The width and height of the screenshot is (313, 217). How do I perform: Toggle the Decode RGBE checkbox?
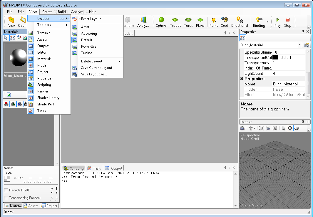click(6, 190)
